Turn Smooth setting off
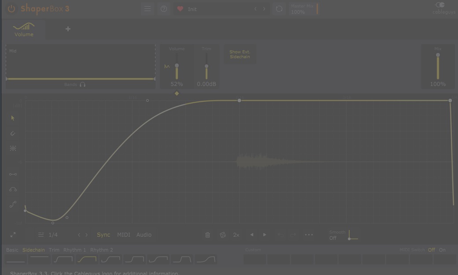 click(333, 238)
